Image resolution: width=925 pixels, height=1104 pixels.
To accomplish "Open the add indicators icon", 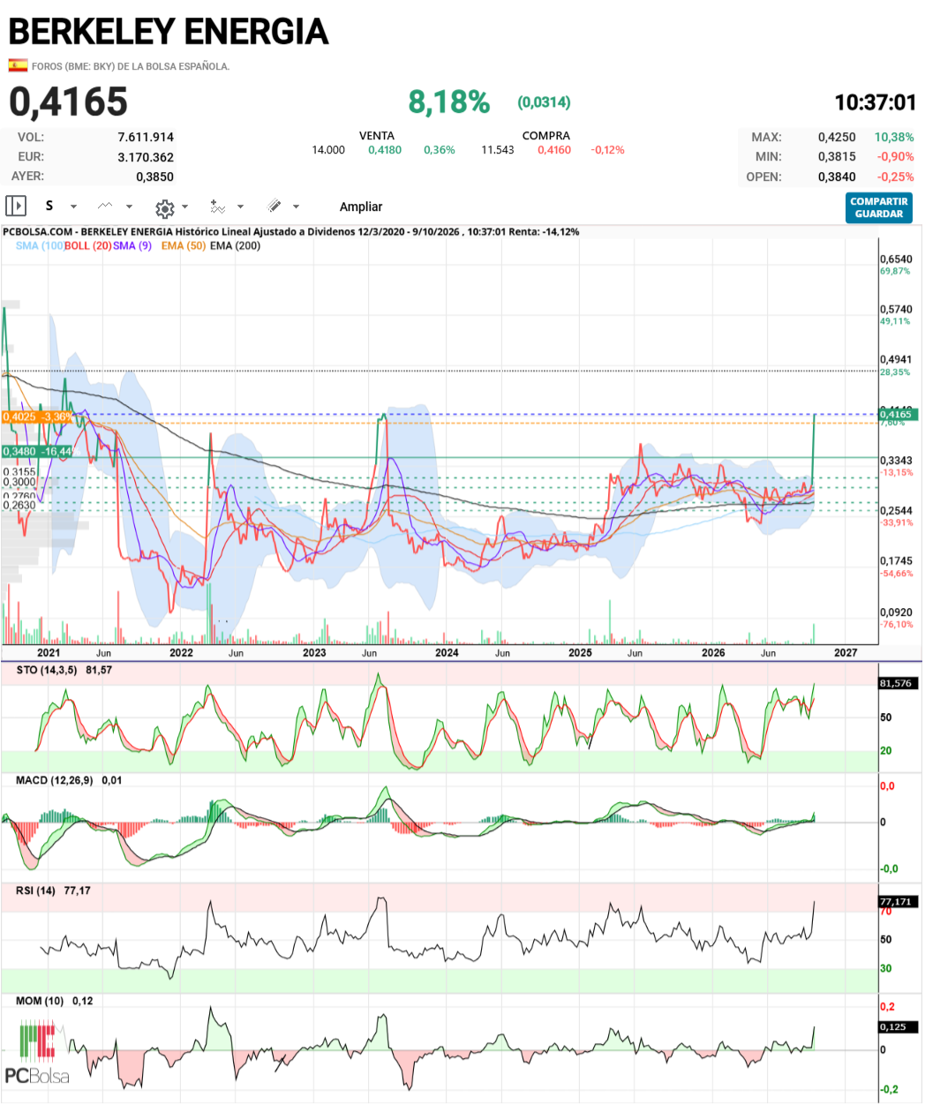I will click(x=218, y=207).
